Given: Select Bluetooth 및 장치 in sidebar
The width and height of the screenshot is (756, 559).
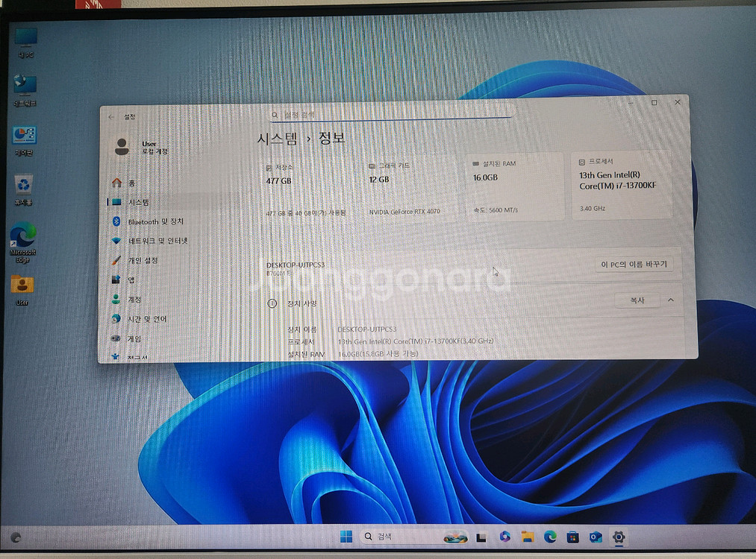Looking at the screenshot, I should [155, 221].
